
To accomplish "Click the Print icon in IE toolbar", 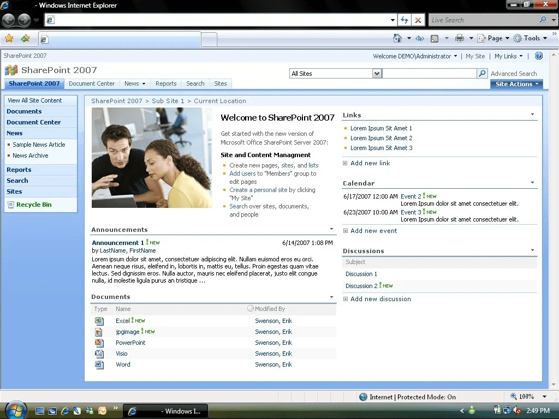I will (460, 38).
